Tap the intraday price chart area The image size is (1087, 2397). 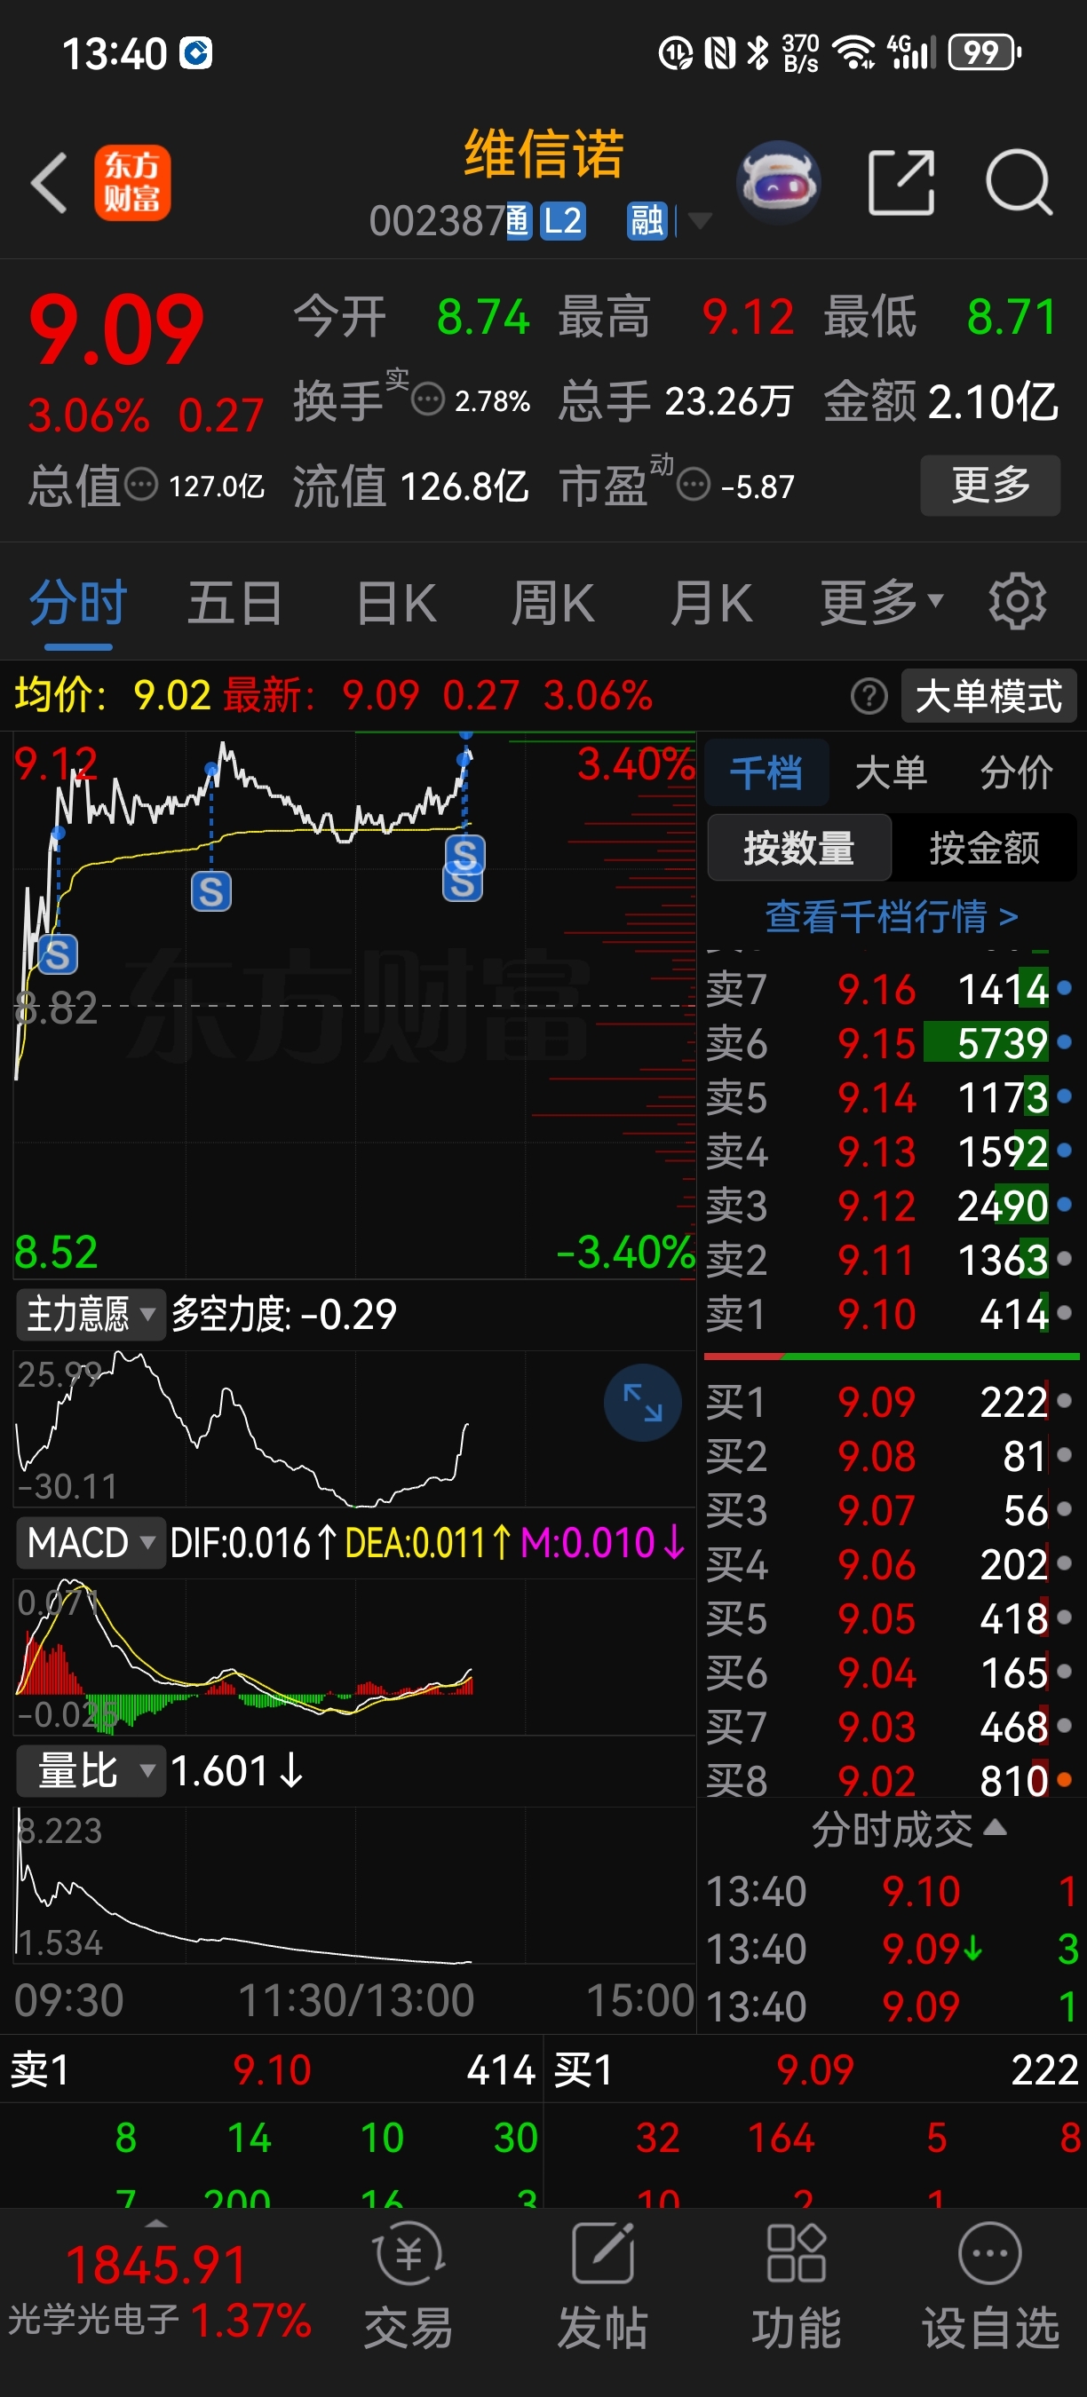coord(354,1005)
